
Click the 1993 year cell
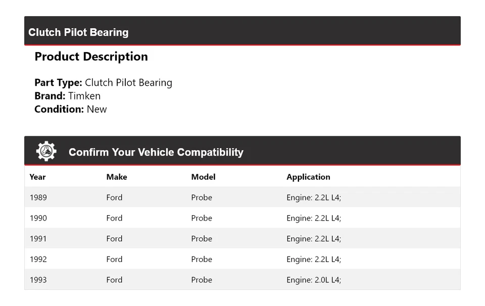38,280
